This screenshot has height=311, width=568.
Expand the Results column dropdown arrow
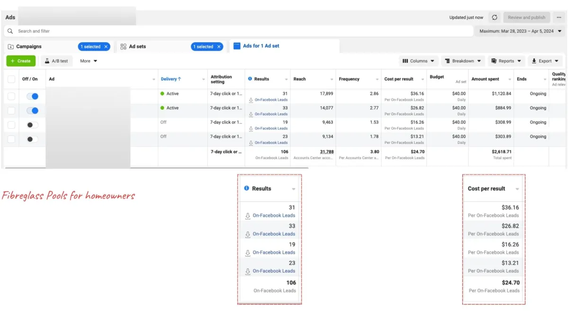286,80
